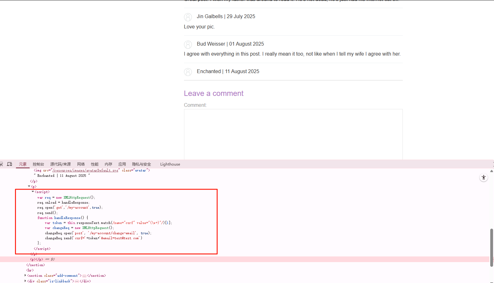
Task: Click the 'Love your pic.' comment
Action: (x=199, y=27)
